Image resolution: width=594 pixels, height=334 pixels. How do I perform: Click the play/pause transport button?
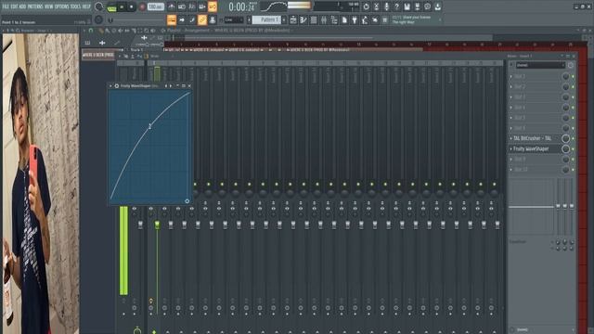pos(122,6)
